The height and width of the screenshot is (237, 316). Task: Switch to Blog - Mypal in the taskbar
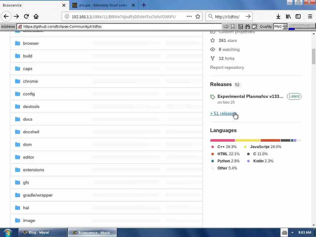coord(43,233)
